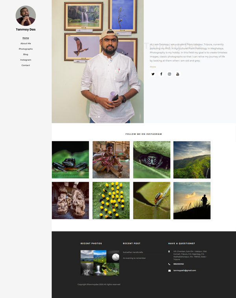Open the YouTube social icon
Screen dimensions: 236x298
point(177,74)
